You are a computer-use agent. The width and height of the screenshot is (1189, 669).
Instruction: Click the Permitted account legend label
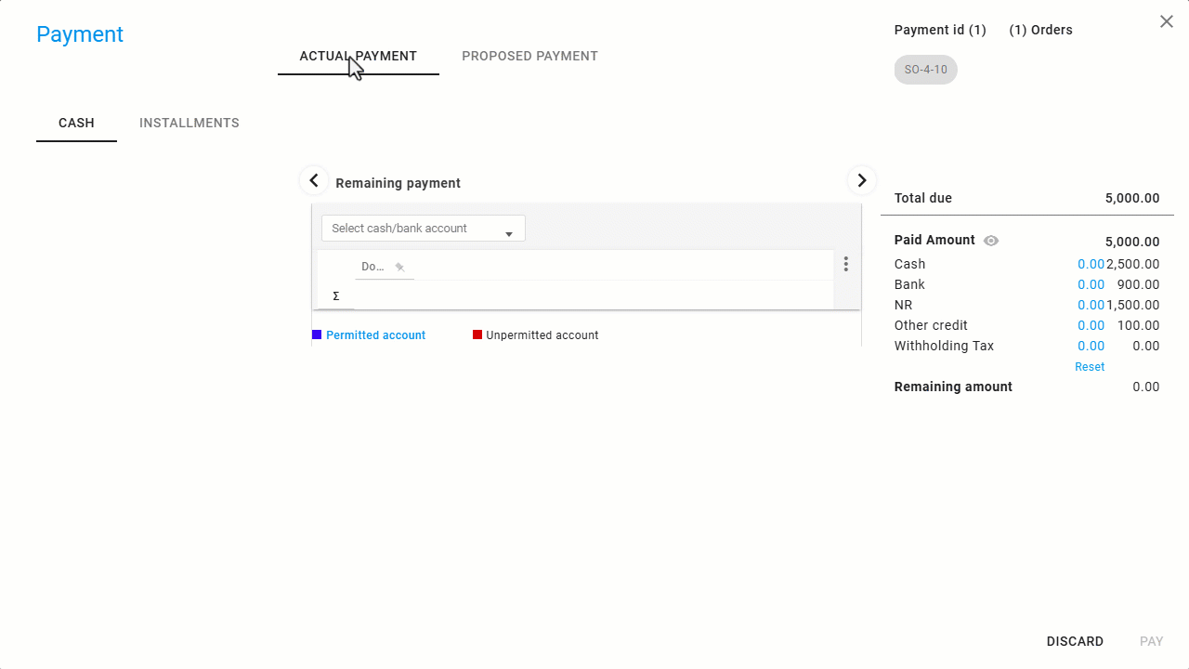click(x=375, y=335)
